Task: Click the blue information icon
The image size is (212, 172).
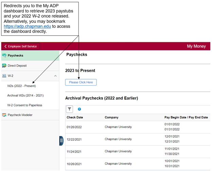Action: click(79, 109)
